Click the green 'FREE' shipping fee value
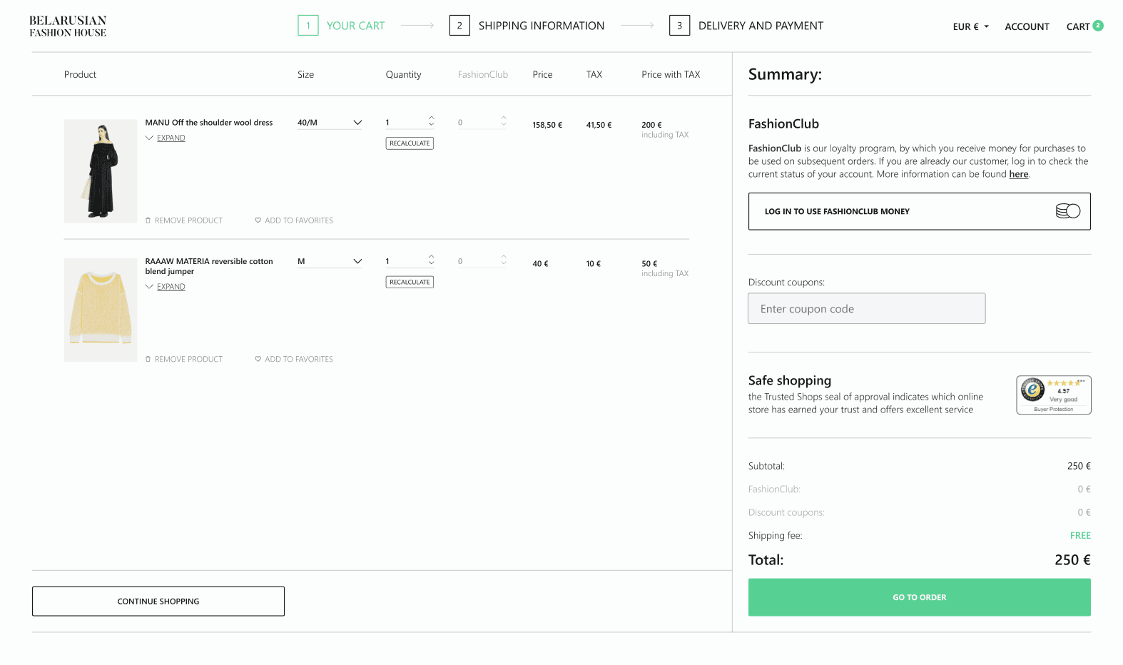The width and height of the screenshot is (1123, 665). pos(1080,535)
